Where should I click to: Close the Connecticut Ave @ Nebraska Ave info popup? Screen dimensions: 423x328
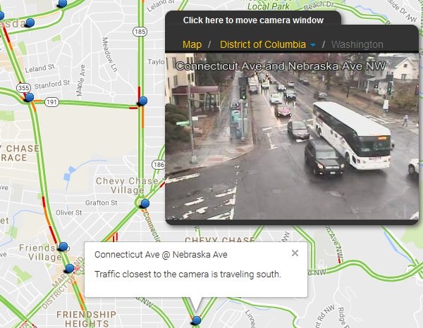point(295,253)
